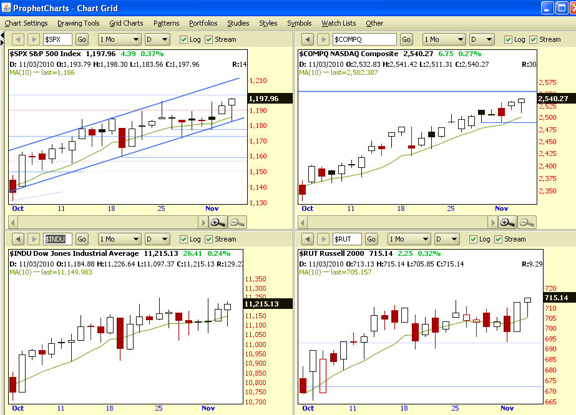
Task: Open the Studies menu
Action: click(x=238, y=23)
